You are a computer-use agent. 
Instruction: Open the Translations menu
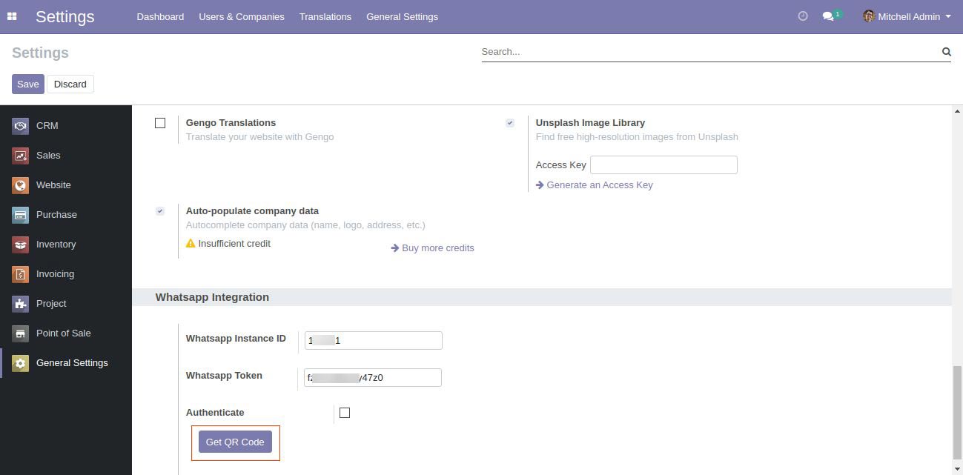[x=325, y=16]
